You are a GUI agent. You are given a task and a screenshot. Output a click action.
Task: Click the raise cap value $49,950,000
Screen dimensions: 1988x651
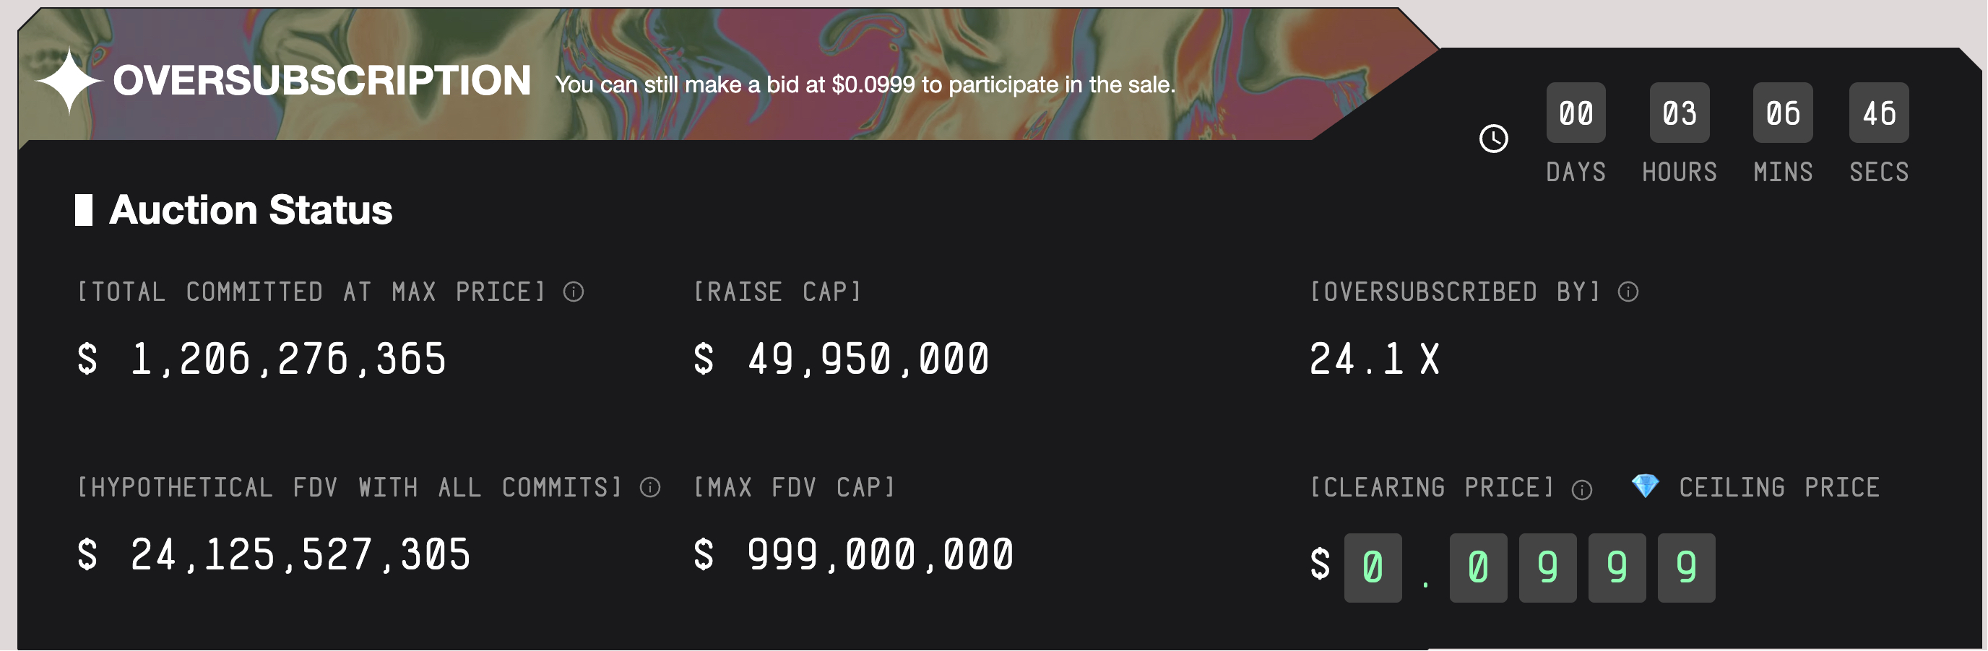tap(842, 359)
